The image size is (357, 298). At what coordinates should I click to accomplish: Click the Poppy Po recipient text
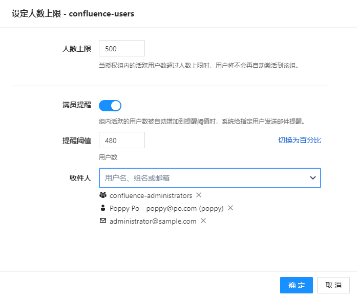pyautogui.click(x=166, y=208)
